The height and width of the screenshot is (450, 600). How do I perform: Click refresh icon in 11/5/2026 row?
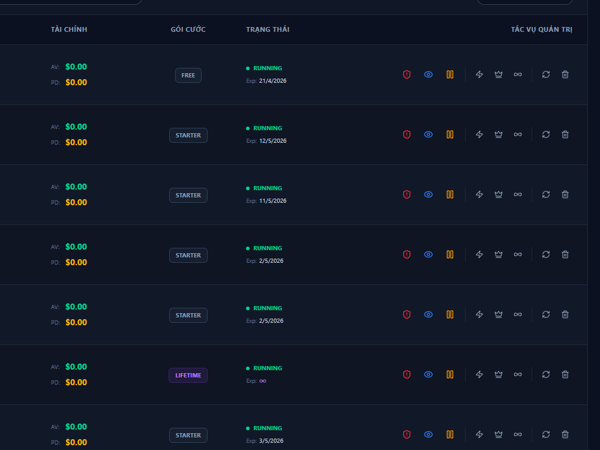click(x=546, y=194)
